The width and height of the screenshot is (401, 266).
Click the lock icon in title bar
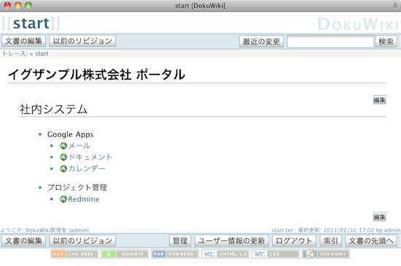coord(395,5)
